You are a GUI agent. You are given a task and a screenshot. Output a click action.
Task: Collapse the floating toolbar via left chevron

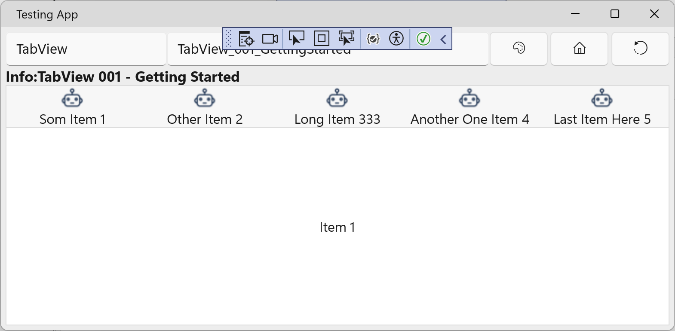443,39
